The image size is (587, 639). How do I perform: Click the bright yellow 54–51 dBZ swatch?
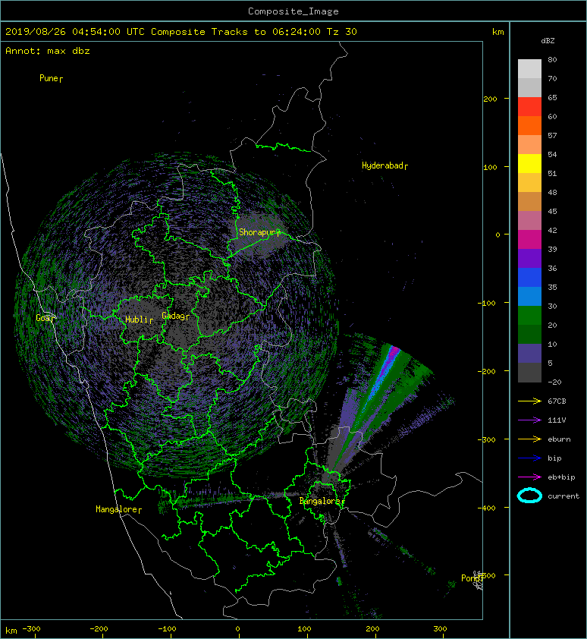529,164
